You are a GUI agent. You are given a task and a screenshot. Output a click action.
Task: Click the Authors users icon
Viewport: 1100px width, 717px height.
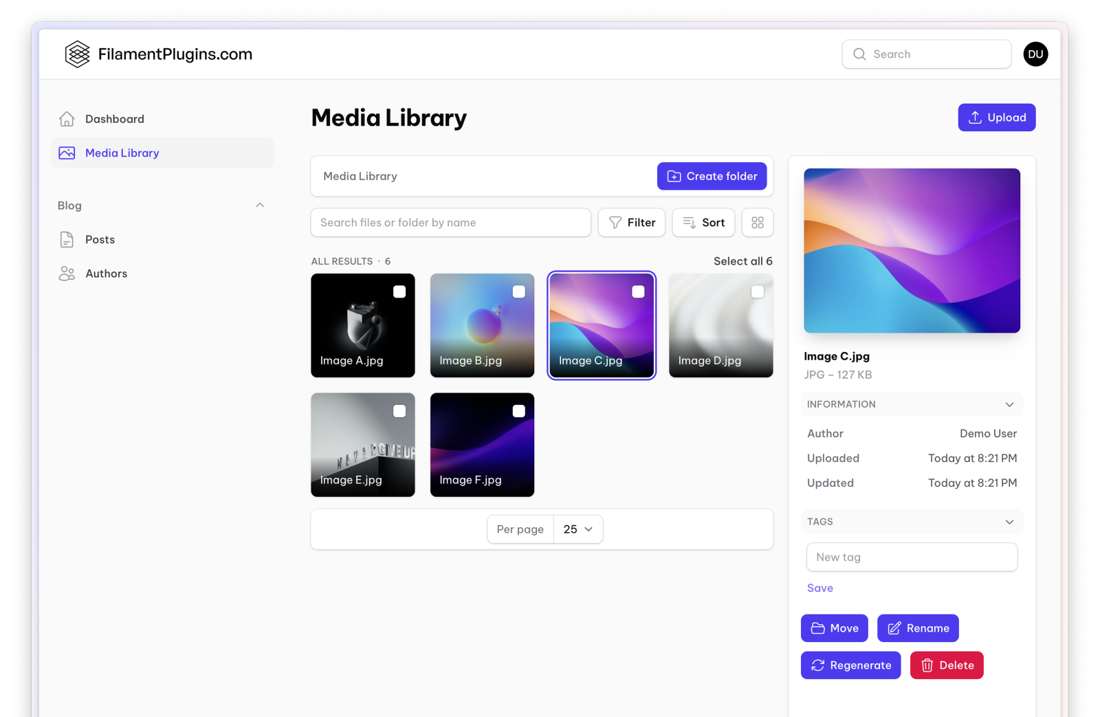pos(67,273)
